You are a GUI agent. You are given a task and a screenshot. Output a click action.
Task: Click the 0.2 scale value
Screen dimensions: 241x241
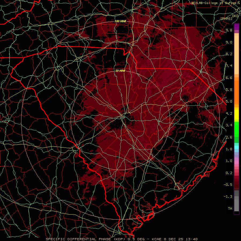click(229, 173)
